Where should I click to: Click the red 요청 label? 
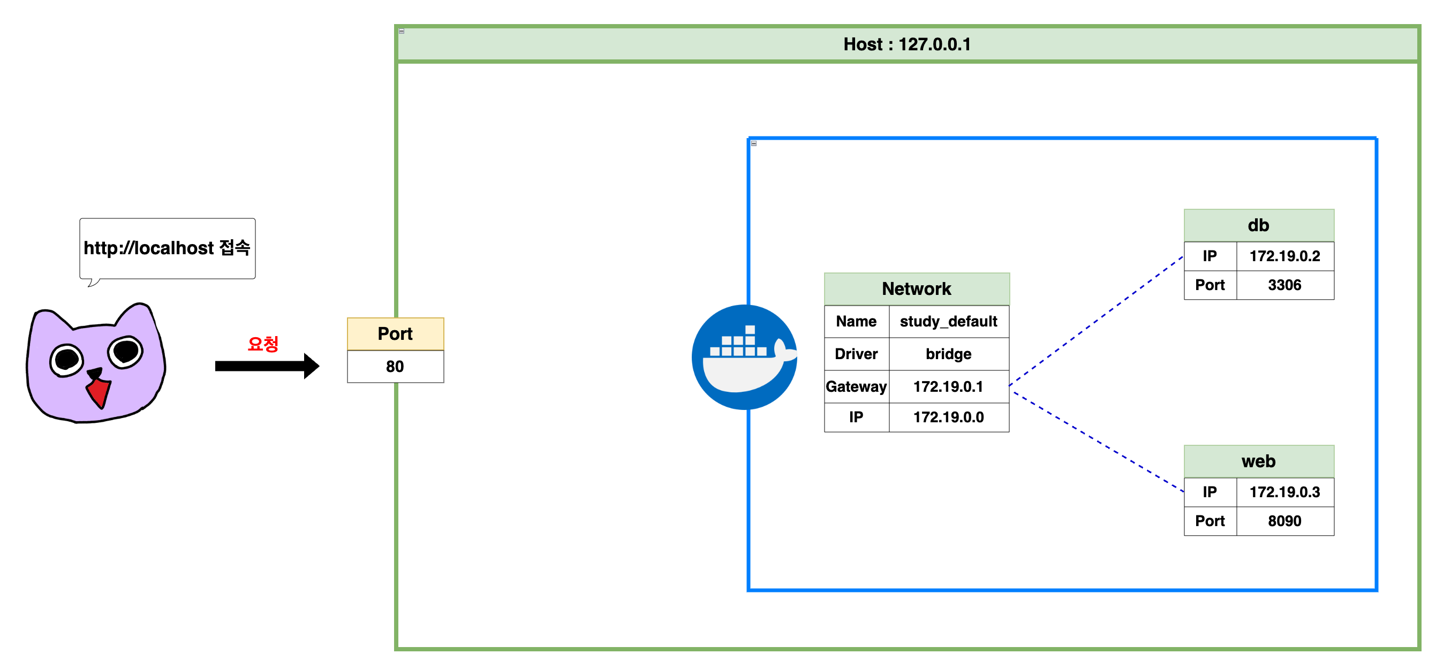point(263,344)
